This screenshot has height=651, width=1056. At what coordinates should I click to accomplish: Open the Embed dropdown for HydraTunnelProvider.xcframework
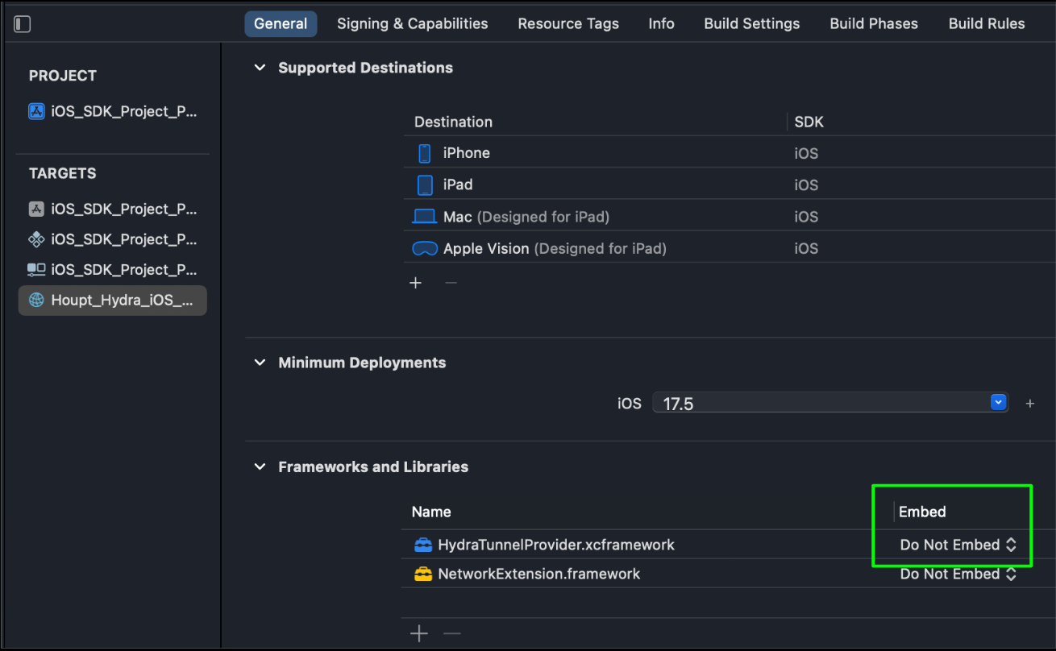click(x=958, y=545)
